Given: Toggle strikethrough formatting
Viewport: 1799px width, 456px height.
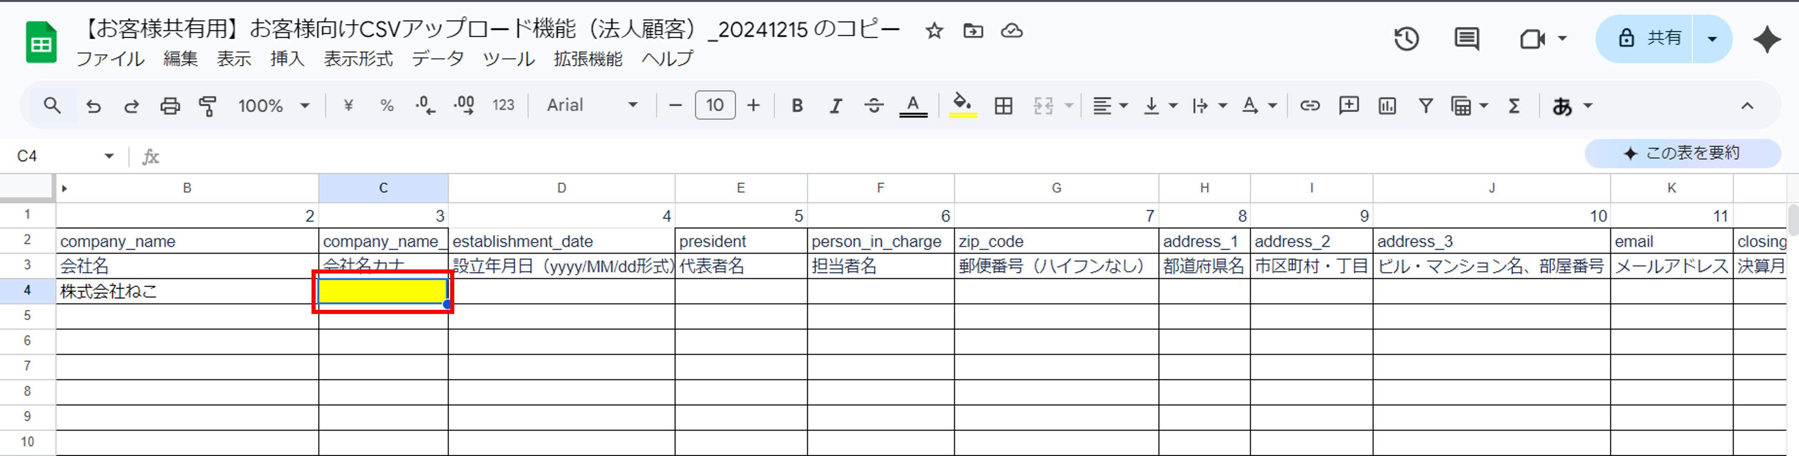Looking at the screenshot, I should [874, 106].
